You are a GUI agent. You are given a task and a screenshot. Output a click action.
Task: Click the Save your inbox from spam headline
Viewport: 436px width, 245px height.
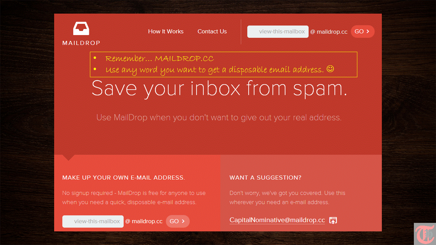coord(219,88)
